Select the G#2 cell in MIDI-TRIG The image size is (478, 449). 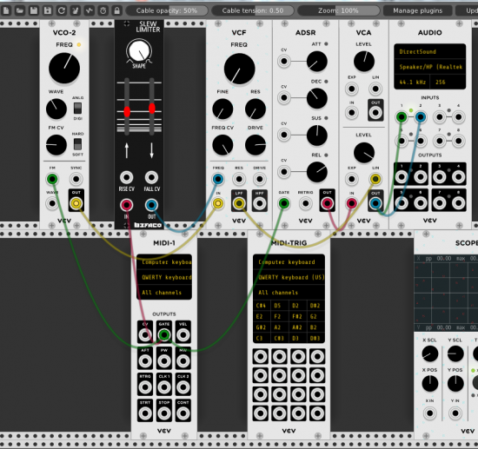point(262,327)
